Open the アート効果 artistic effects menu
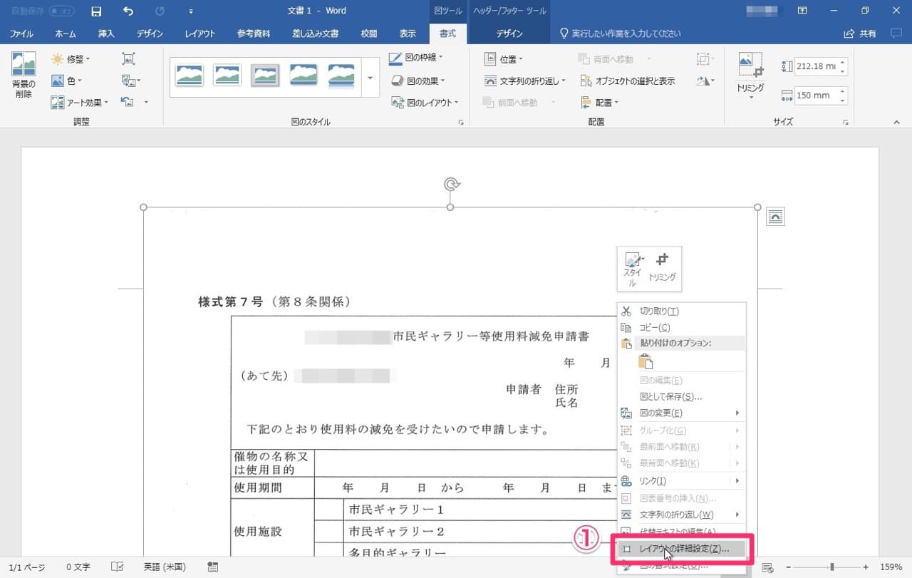The width and height of the screenshot is (912, 578). (x=79, y=103)
